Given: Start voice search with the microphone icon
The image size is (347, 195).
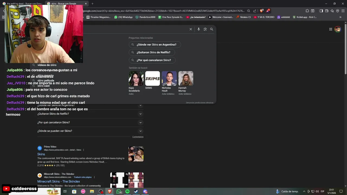Looking at the screenshot, I should coord(198,29).
